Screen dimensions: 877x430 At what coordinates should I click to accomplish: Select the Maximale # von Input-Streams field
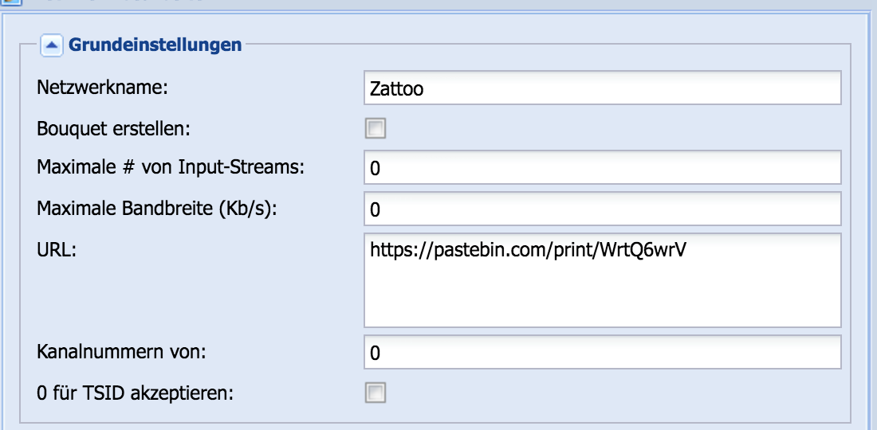pos(603,167)
